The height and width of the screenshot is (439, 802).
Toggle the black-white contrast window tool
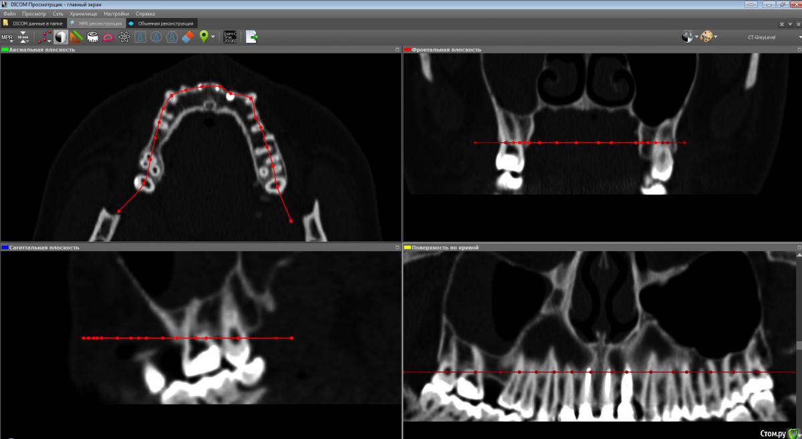tap(61, 37)
